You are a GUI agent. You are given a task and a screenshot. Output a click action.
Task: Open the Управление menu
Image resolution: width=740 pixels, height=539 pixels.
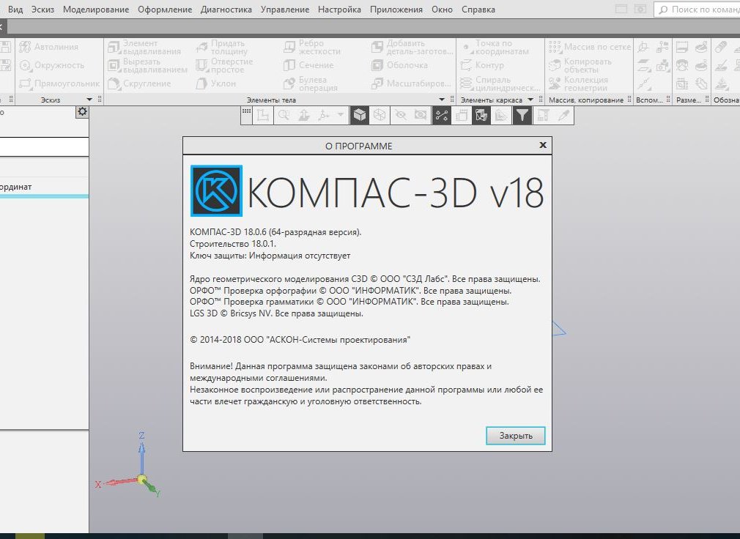pyautogui.click(x=284, y=10)
